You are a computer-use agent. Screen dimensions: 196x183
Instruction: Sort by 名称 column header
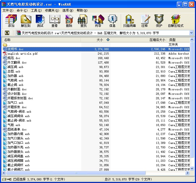(39, 40)
